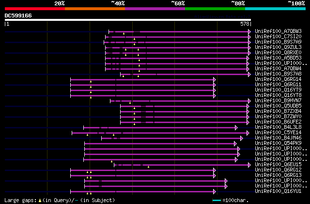Select the UniRef100_Q16YU1 label
Screen dimensions: 310x204
click(278, 191)
